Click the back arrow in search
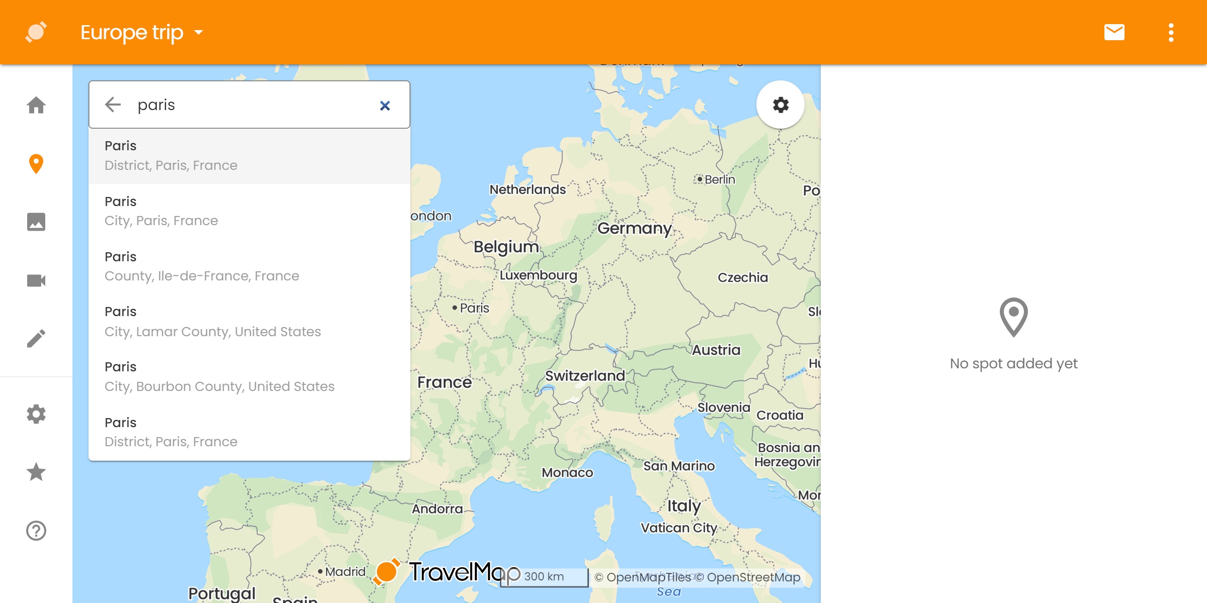 coord(113,105)
